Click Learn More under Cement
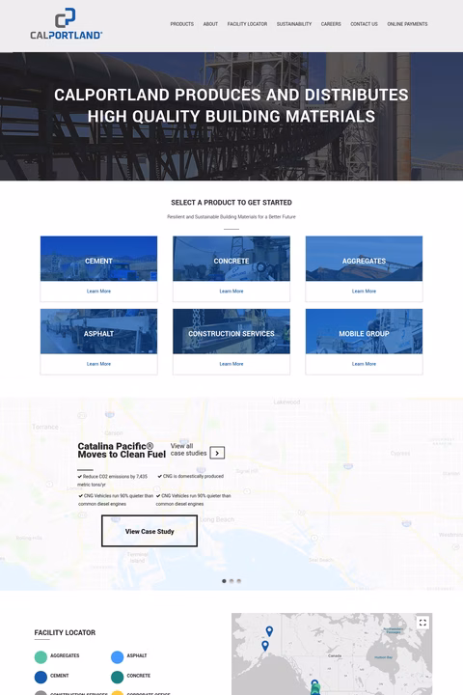 click(98, 292)
